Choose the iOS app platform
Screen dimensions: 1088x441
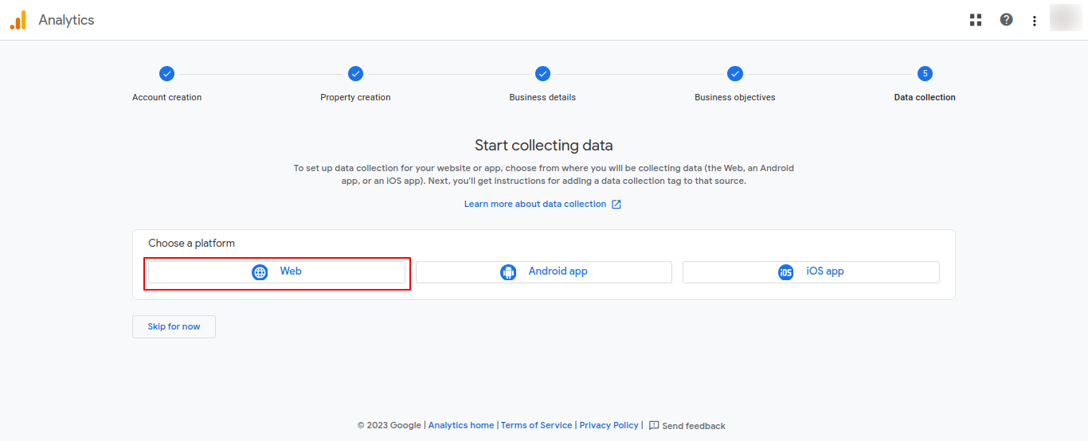coord(811,272)
